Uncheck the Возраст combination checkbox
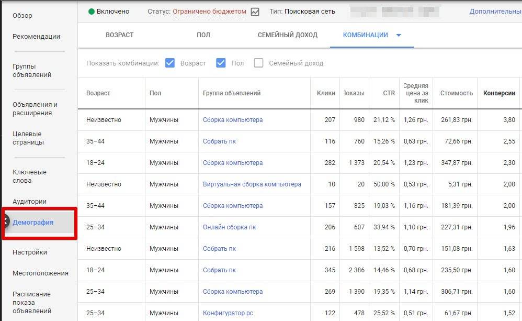The height and width of the screenshot is (321, 522). [169, 63]
